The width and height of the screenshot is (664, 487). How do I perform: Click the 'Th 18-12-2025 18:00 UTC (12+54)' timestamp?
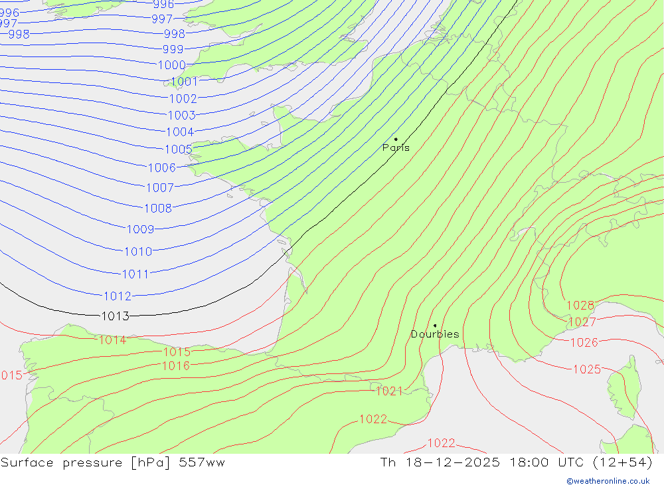[x=516, y=462]
